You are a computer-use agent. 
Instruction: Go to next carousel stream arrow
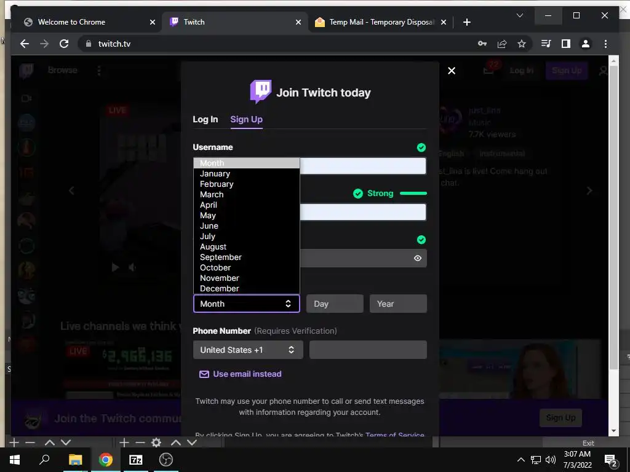(x=589, y=191)
